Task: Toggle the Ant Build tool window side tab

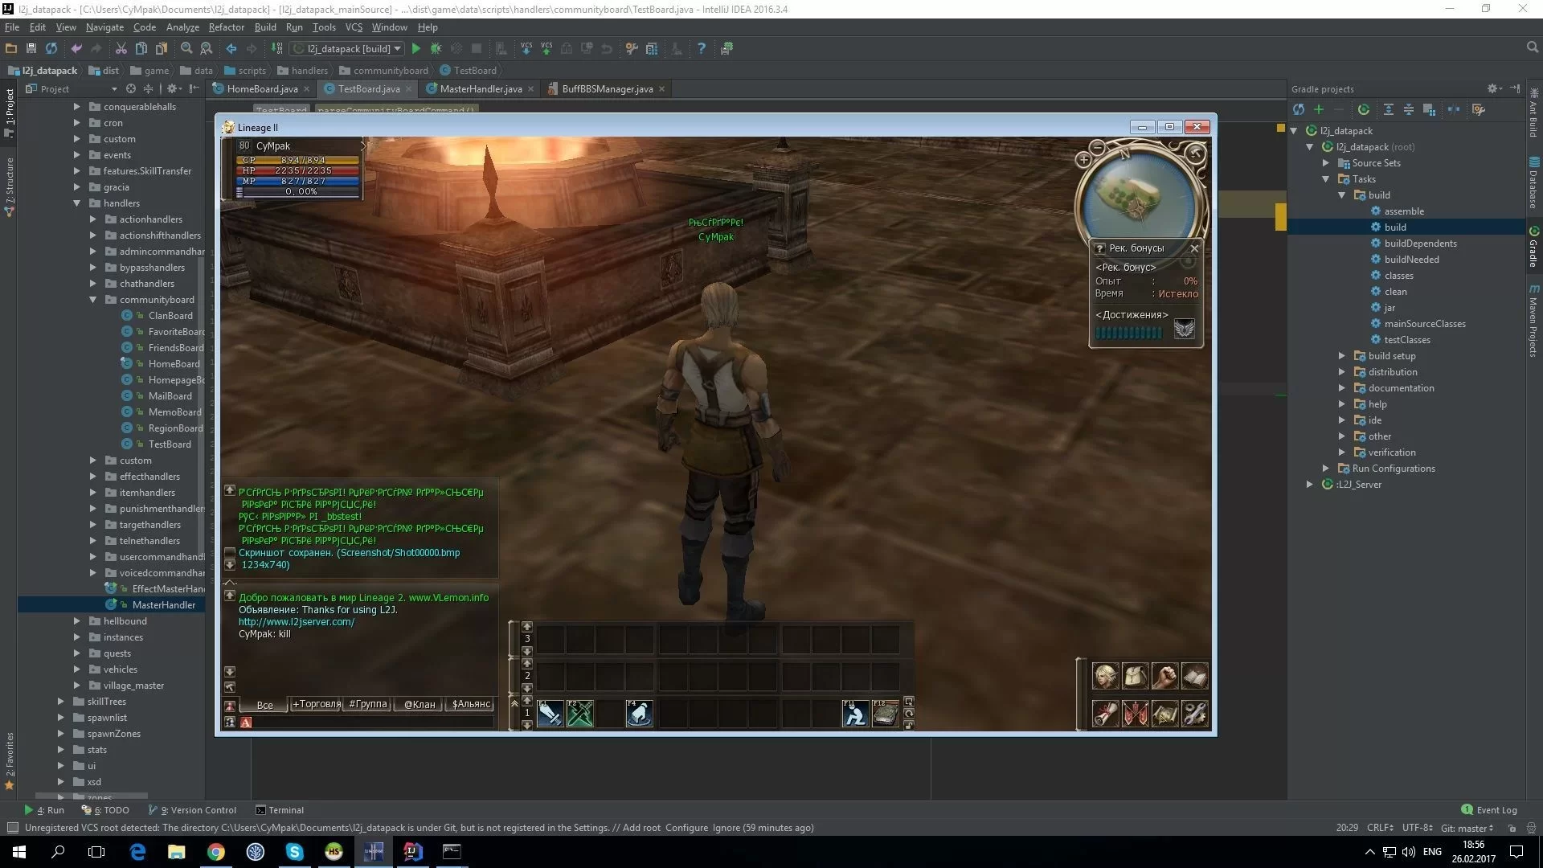Action: [x=1533, y=113]
